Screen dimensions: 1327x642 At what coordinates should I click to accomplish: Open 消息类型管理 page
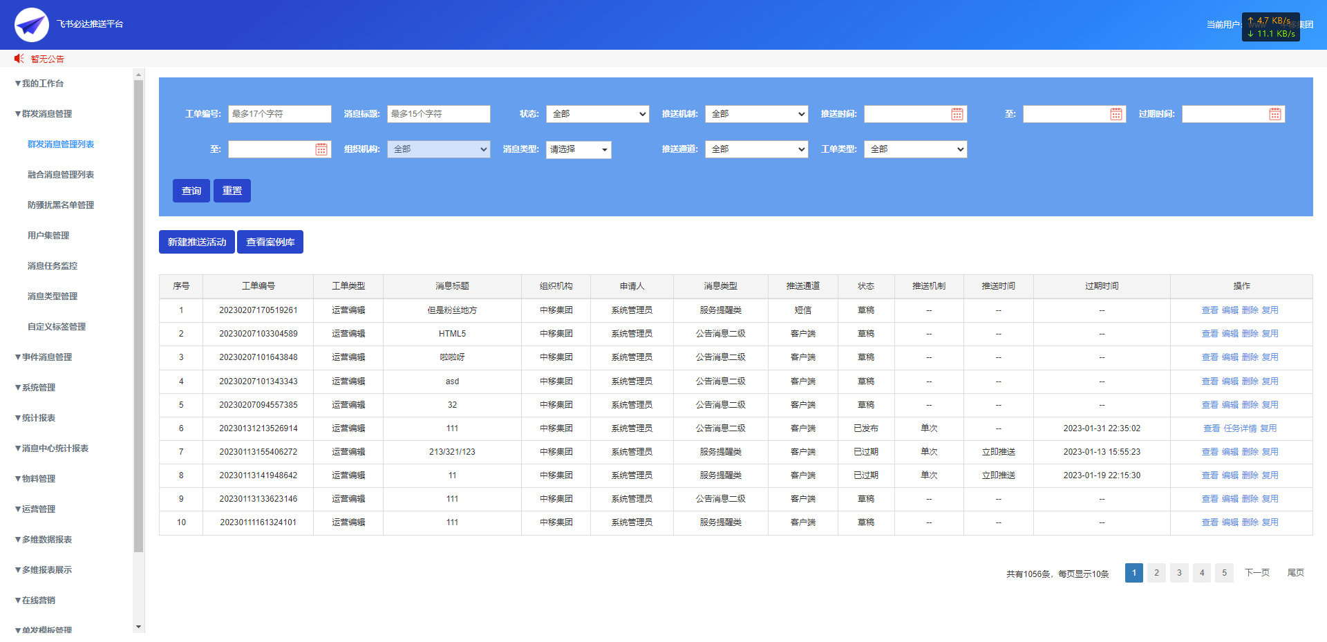[53, 296]
